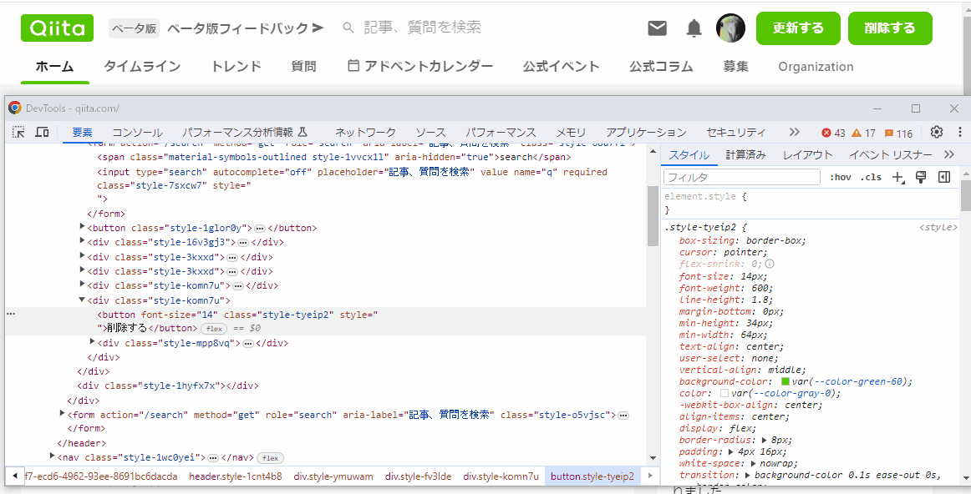971x494 pixels.
Task: Click the flex badge next to the button element
Action: [x=214, y=329]
